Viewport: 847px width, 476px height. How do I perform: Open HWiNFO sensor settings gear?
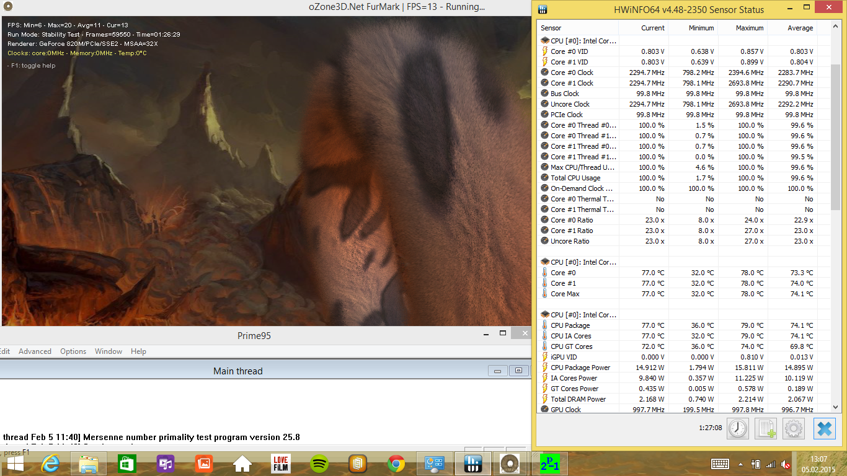(794, 428)
